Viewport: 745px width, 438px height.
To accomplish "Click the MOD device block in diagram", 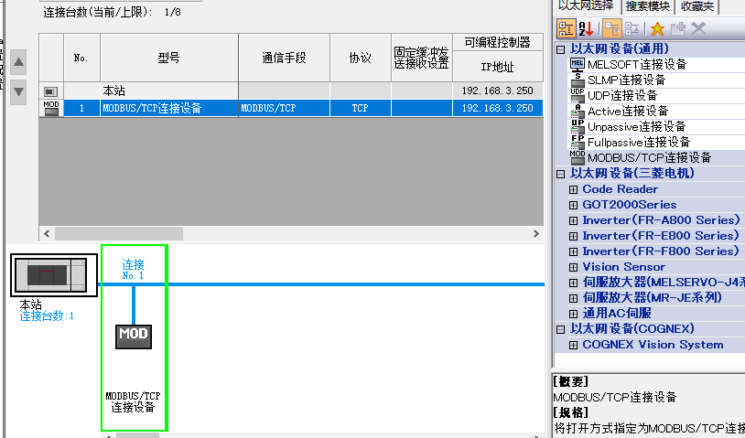I will [133, 335].
